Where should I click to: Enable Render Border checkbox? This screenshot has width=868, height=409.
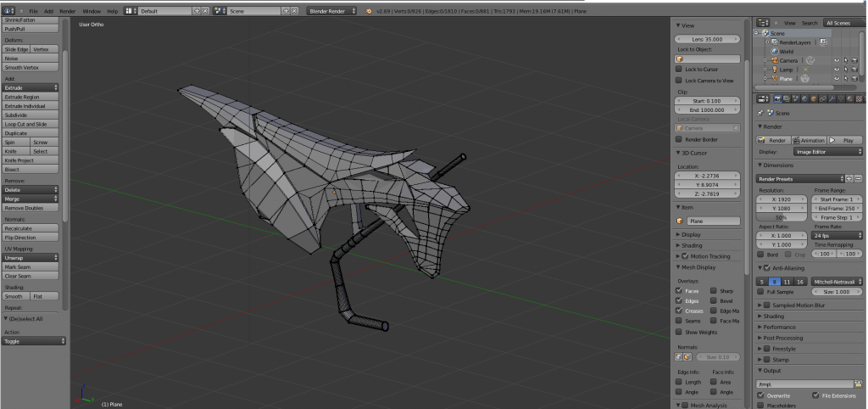[x=679, y=139]
